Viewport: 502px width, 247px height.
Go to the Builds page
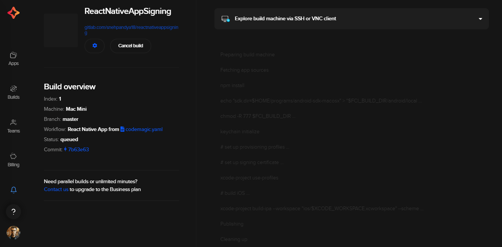[14, 93]
